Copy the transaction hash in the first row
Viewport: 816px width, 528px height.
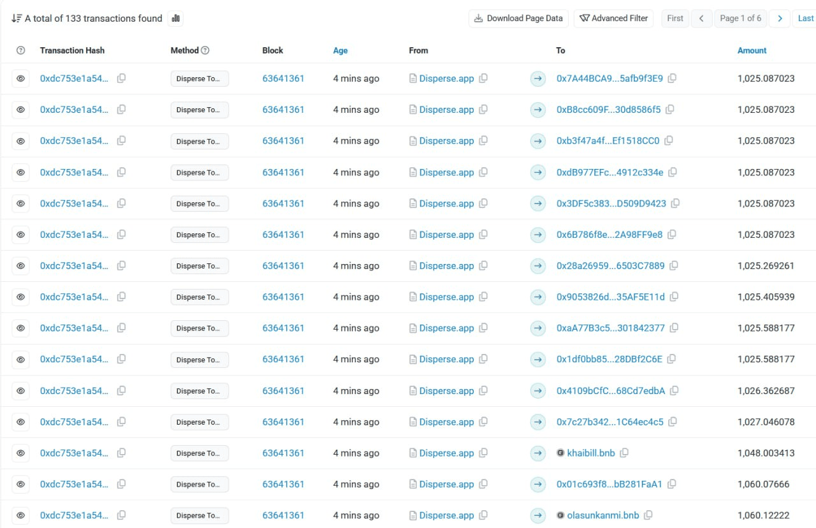click(x=121, y=78)
